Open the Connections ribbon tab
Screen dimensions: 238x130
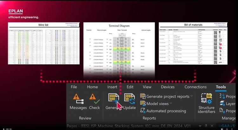pos(195,87)
